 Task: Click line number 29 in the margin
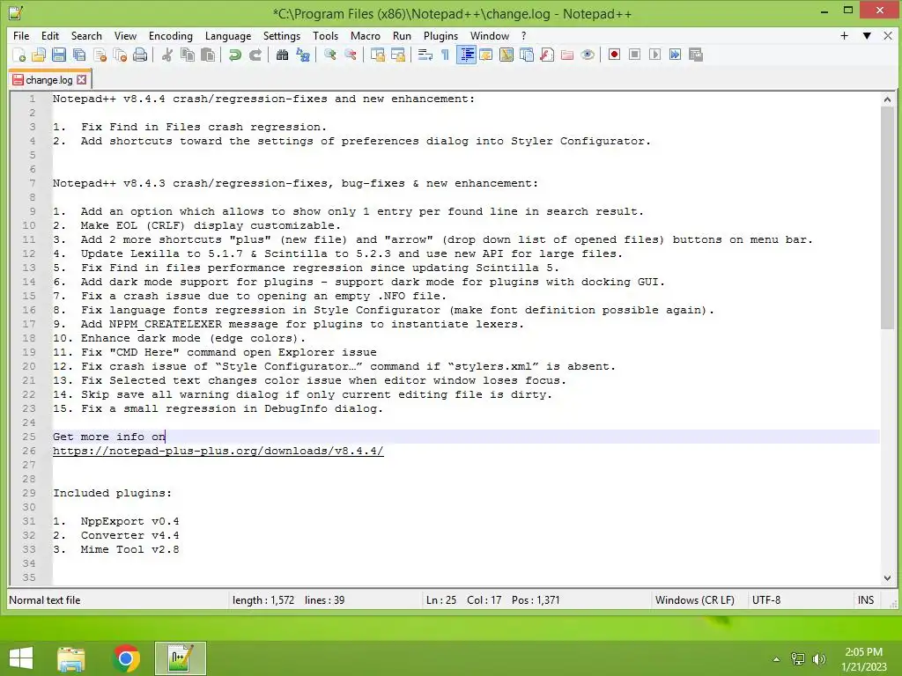click(29, 493)
